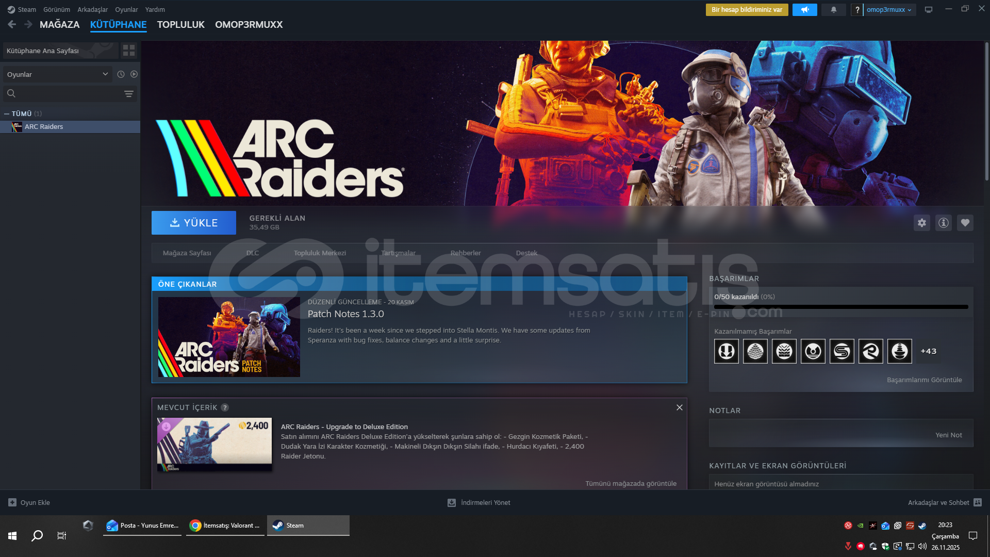The height and width of the screenshot is (557, 990).
Task: Collapse the TÜMÜ games category
Action: pyautogui.click(x=7, y=113)
